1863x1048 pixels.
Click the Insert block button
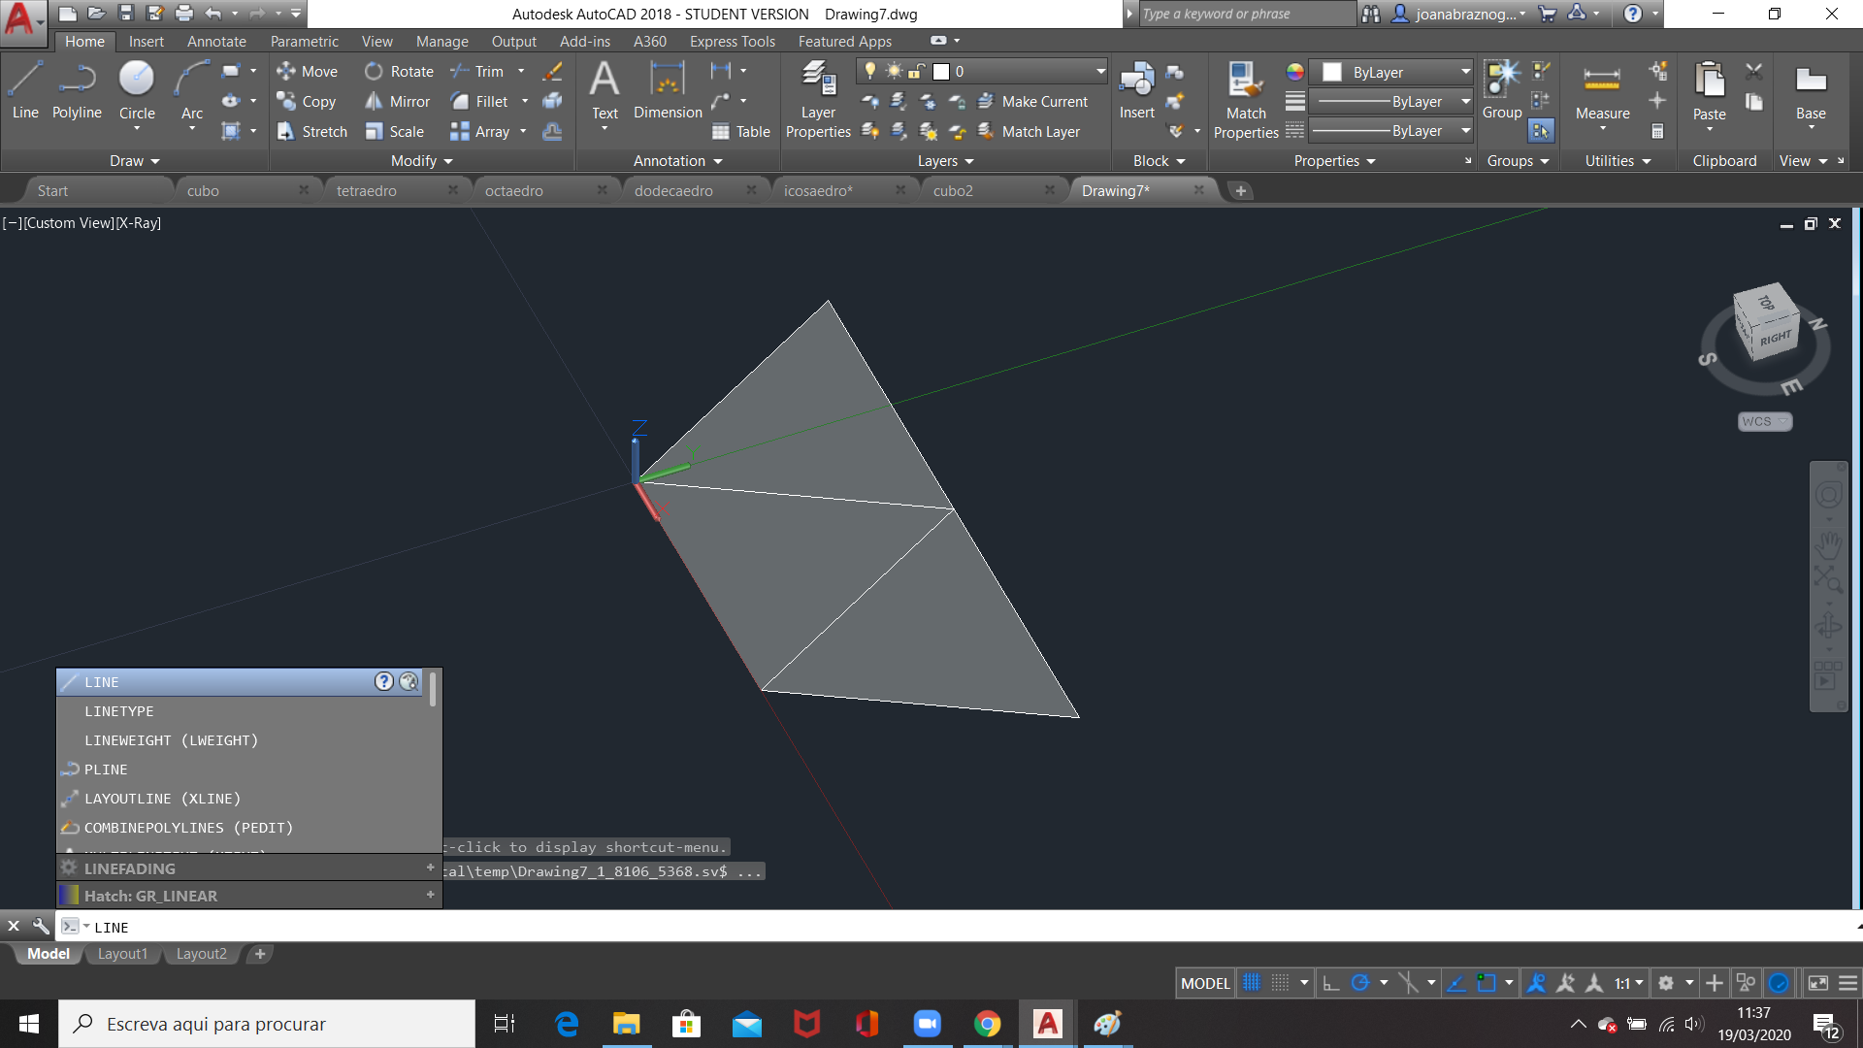[x=1136, y=90]
